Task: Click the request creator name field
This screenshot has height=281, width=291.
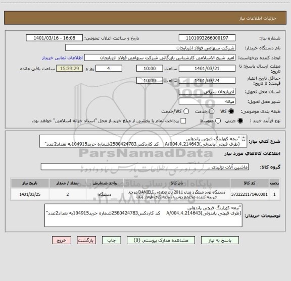Action: [x=160, y=58]
